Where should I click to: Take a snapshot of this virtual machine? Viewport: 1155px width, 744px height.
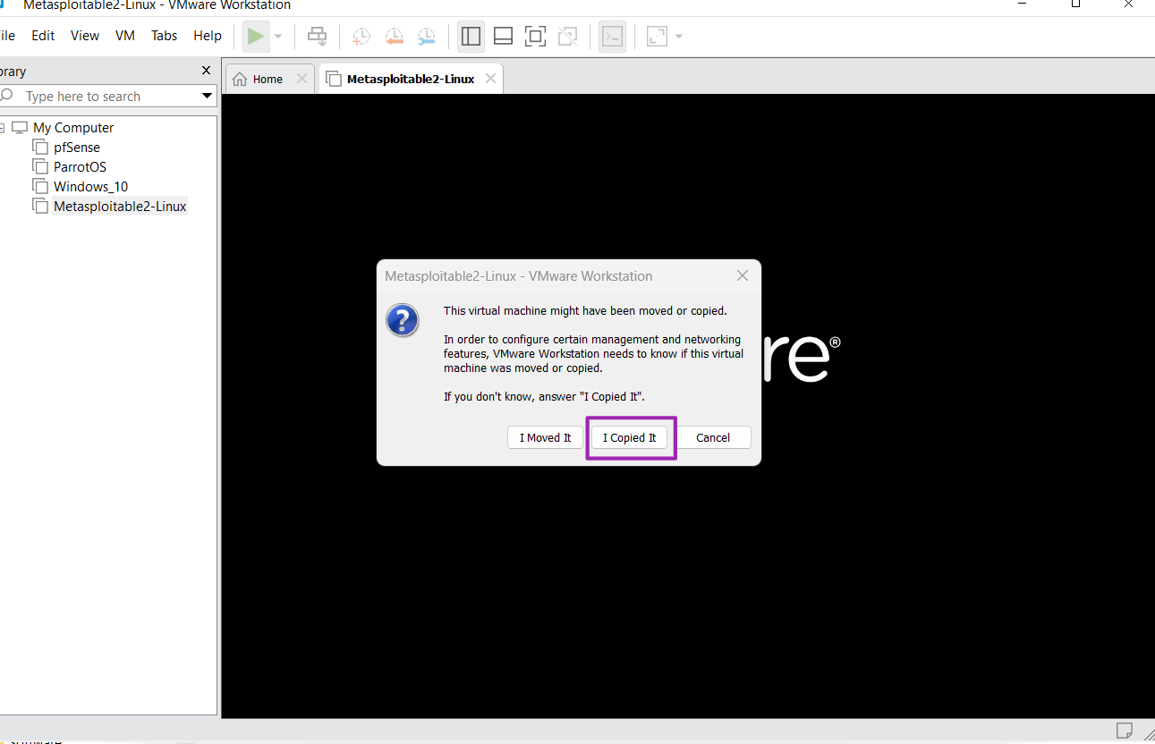(361, 36)
